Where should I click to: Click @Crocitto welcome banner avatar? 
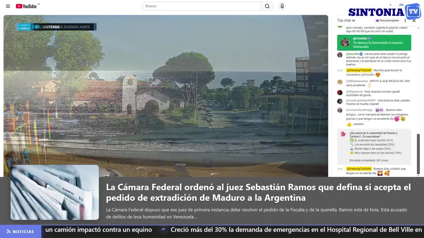(x=345, y=43)
